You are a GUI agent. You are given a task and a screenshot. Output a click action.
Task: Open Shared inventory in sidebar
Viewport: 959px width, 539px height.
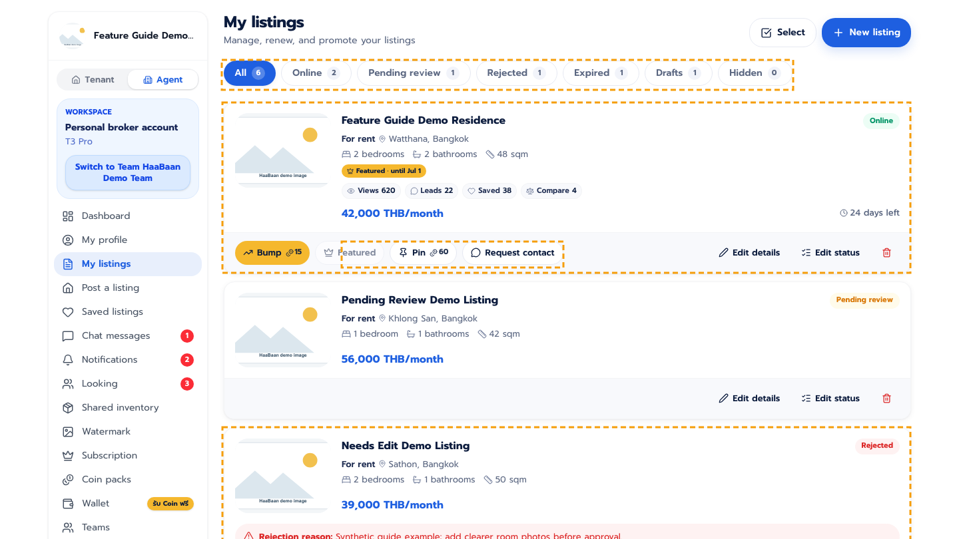128,408
